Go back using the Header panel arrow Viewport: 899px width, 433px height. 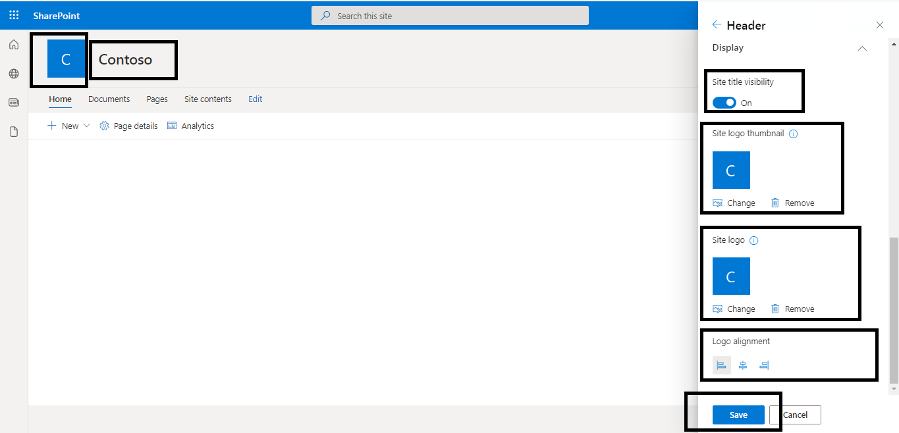pos(717,25)
